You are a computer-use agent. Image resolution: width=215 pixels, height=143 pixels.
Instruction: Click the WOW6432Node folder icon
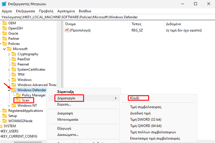[x=5, y=121]
